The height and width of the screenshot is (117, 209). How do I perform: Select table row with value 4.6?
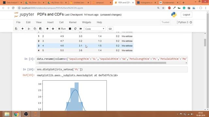(85, 45)
